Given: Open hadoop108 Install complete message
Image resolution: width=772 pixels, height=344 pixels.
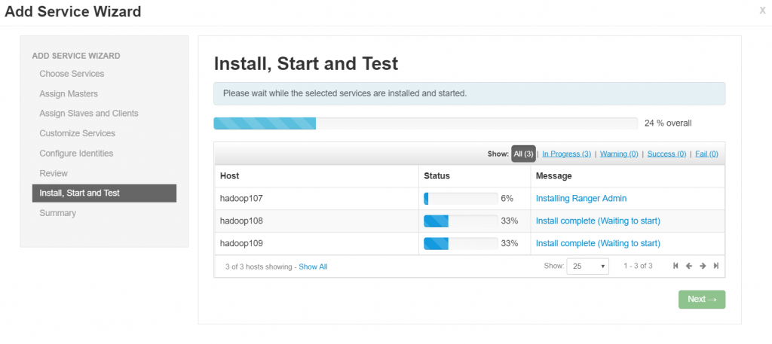Looking at the screenshot, I should (x=598, y=221).
